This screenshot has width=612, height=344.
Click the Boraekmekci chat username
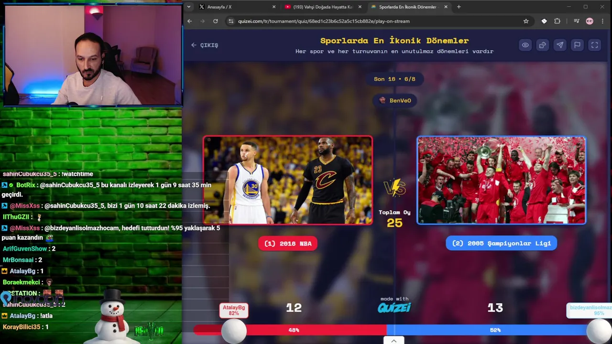[x=22, y=282]
